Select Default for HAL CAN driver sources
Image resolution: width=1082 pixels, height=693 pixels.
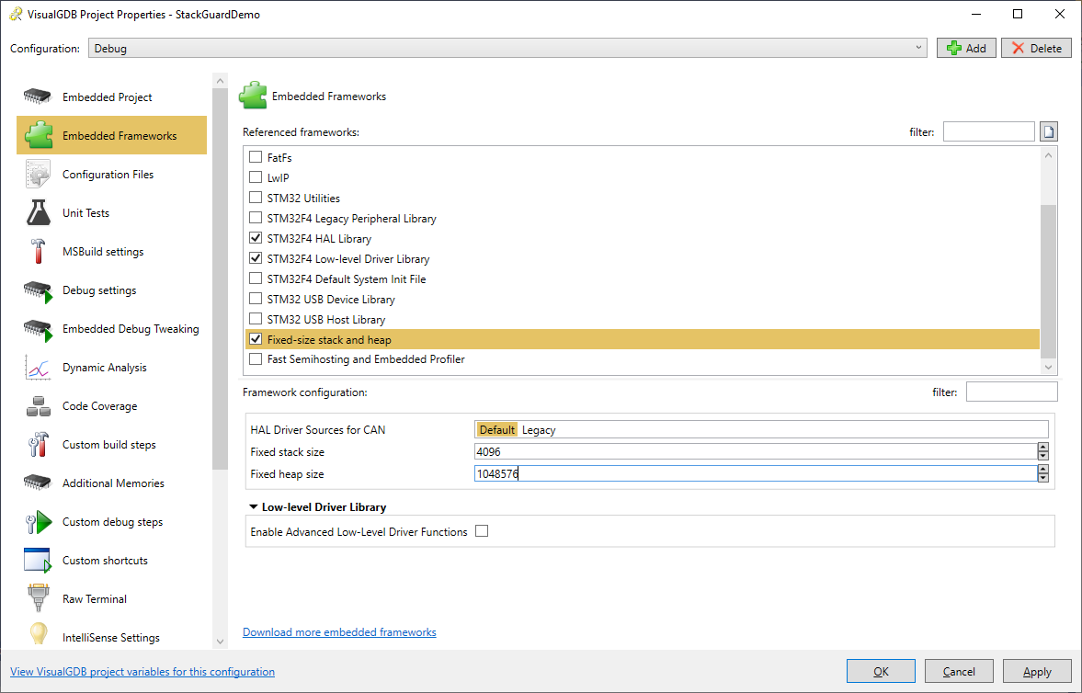point(496,429)
